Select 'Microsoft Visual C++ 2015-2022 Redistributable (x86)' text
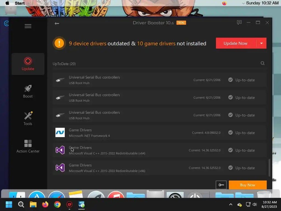Screen dimensions: 281x211 pyautogui.click(x=107, y=171)
